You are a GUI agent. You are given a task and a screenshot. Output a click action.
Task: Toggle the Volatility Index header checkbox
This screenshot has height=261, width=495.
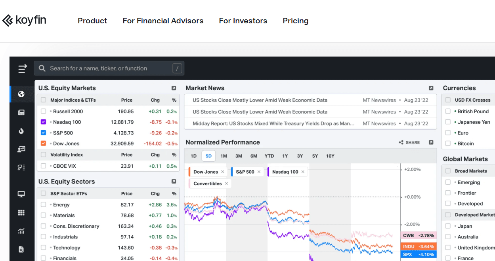point(43,155)
